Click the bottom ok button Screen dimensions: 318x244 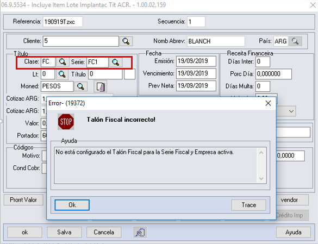point(25,232)
